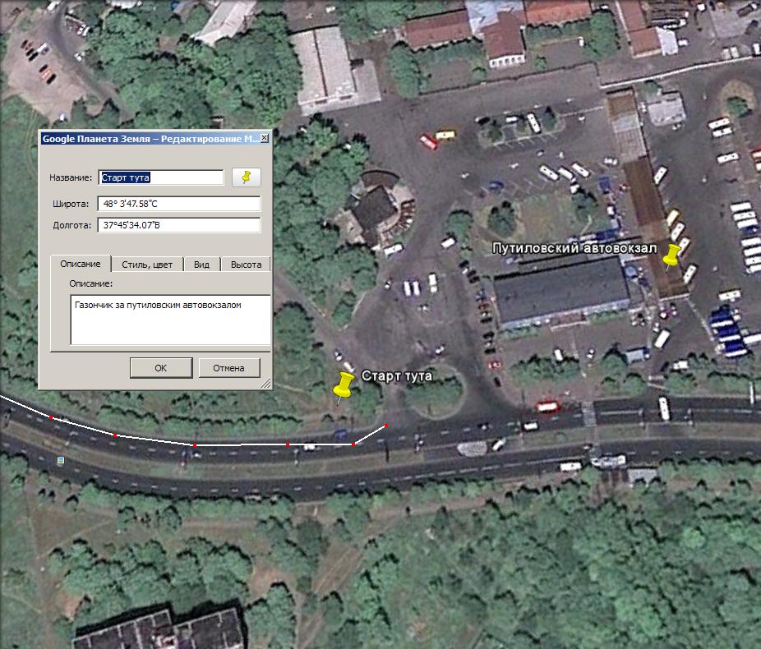
Task: Open the Высота altitude tab
Action: (246, 265)
